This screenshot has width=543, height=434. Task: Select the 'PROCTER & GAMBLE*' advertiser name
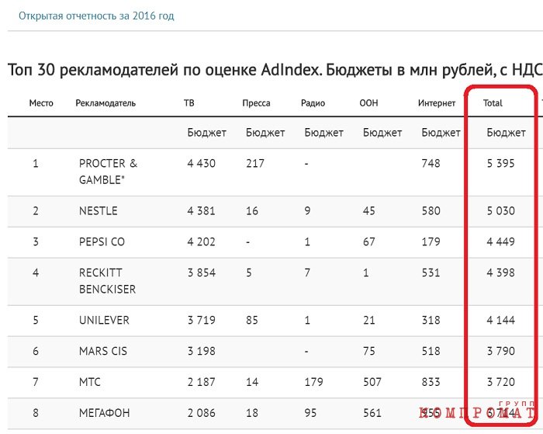tap(108, 172)
